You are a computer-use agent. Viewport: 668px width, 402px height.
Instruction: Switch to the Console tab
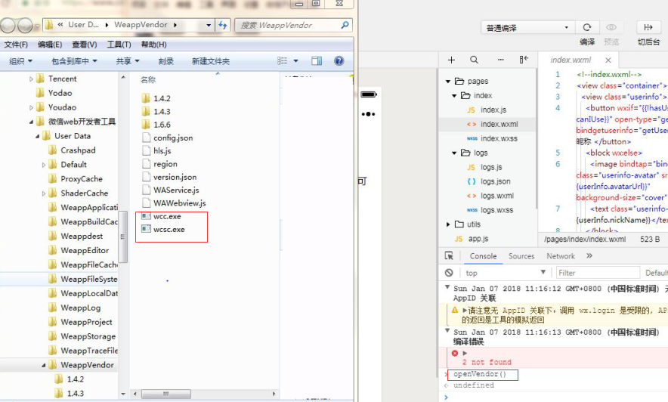tap(483, 256)
